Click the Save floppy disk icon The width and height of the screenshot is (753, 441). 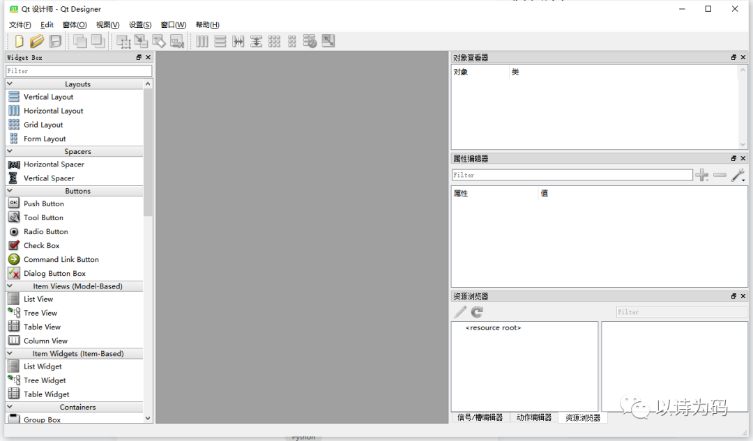coord(56,41)
